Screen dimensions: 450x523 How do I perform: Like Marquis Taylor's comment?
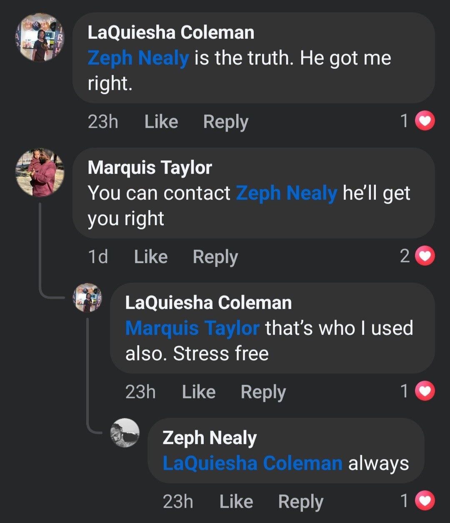point(151,257)
